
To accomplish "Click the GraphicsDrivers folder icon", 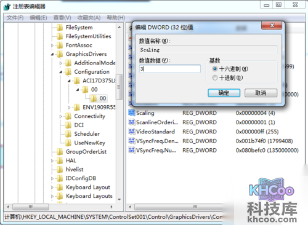I will point(60,54).
